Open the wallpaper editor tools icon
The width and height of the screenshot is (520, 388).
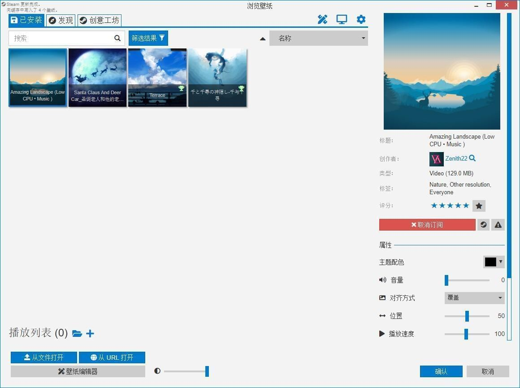tap(322, 20)
